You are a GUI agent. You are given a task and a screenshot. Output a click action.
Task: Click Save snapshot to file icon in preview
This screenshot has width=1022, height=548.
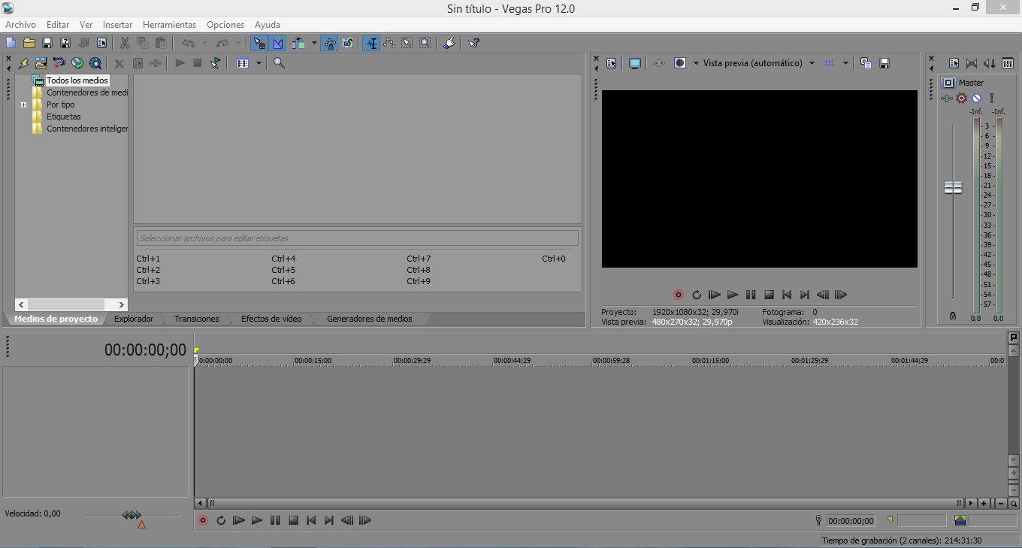(x=884, y=63)
